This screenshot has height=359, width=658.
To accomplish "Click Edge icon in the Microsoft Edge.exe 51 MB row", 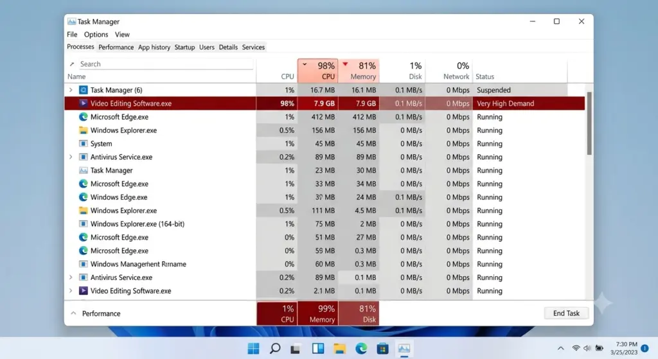I will pos(83,238).
